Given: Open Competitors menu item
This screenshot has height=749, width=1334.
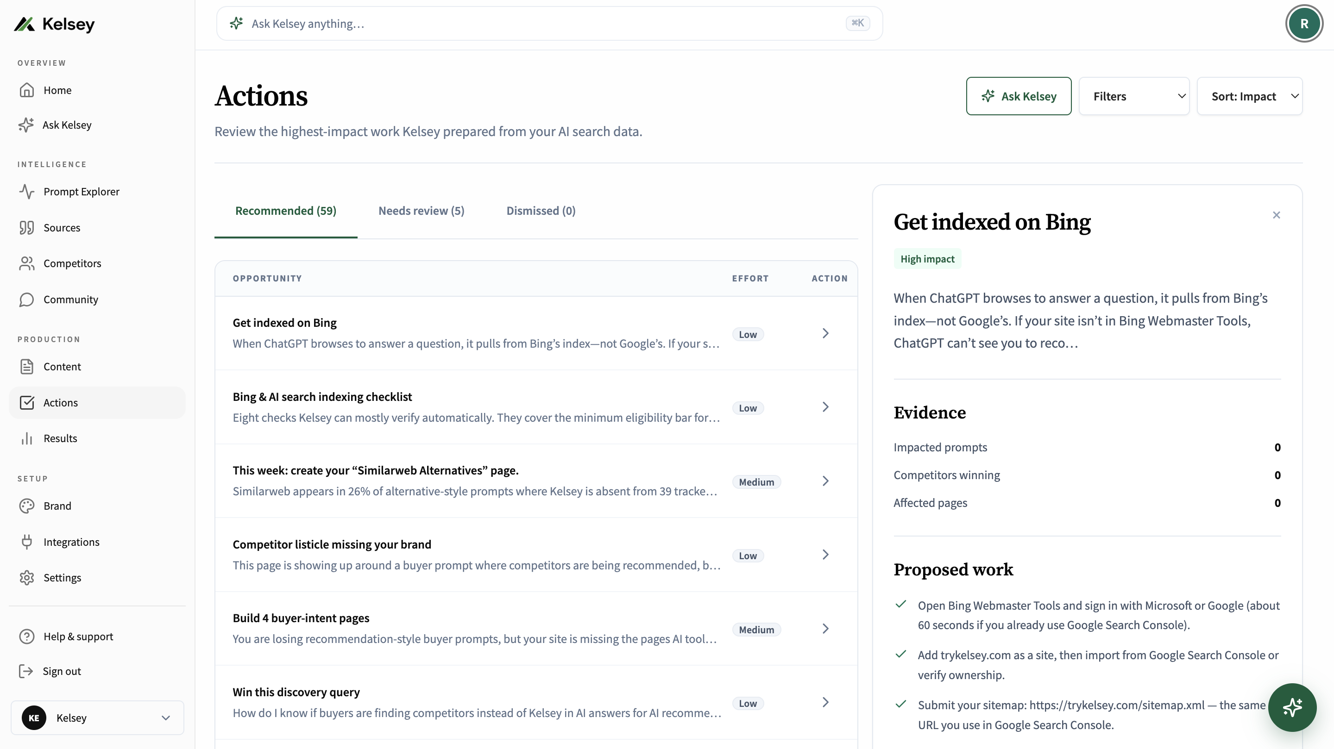Looking at the screenshot, I should point(97,263).
